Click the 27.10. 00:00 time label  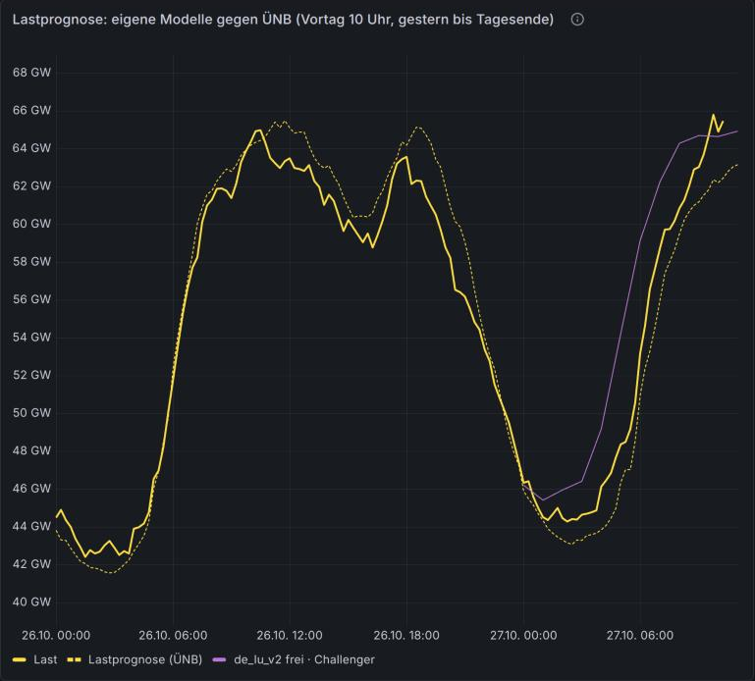click(523, 635)
